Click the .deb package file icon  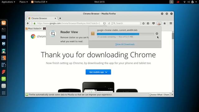coord(93,34)
